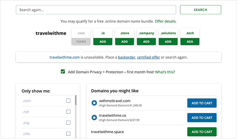
Task: Add the .io domain extension
Action: (x=103, y=41)
